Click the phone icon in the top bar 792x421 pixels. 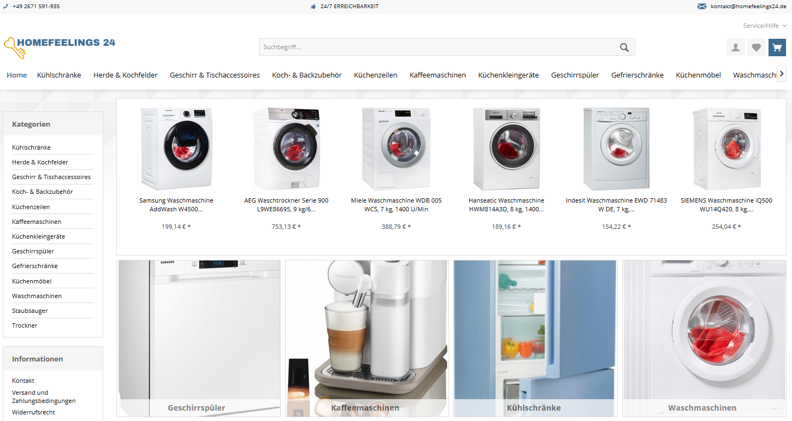(5, 7)
